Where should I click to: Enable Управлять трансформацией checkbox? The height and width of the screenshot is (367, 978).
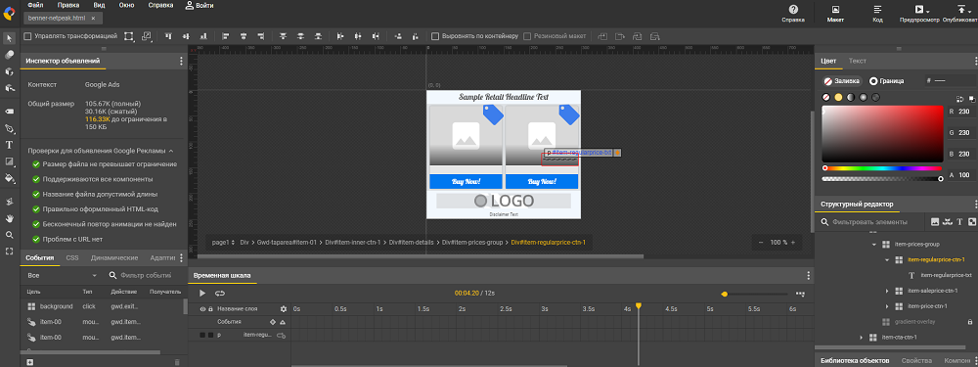27,36
